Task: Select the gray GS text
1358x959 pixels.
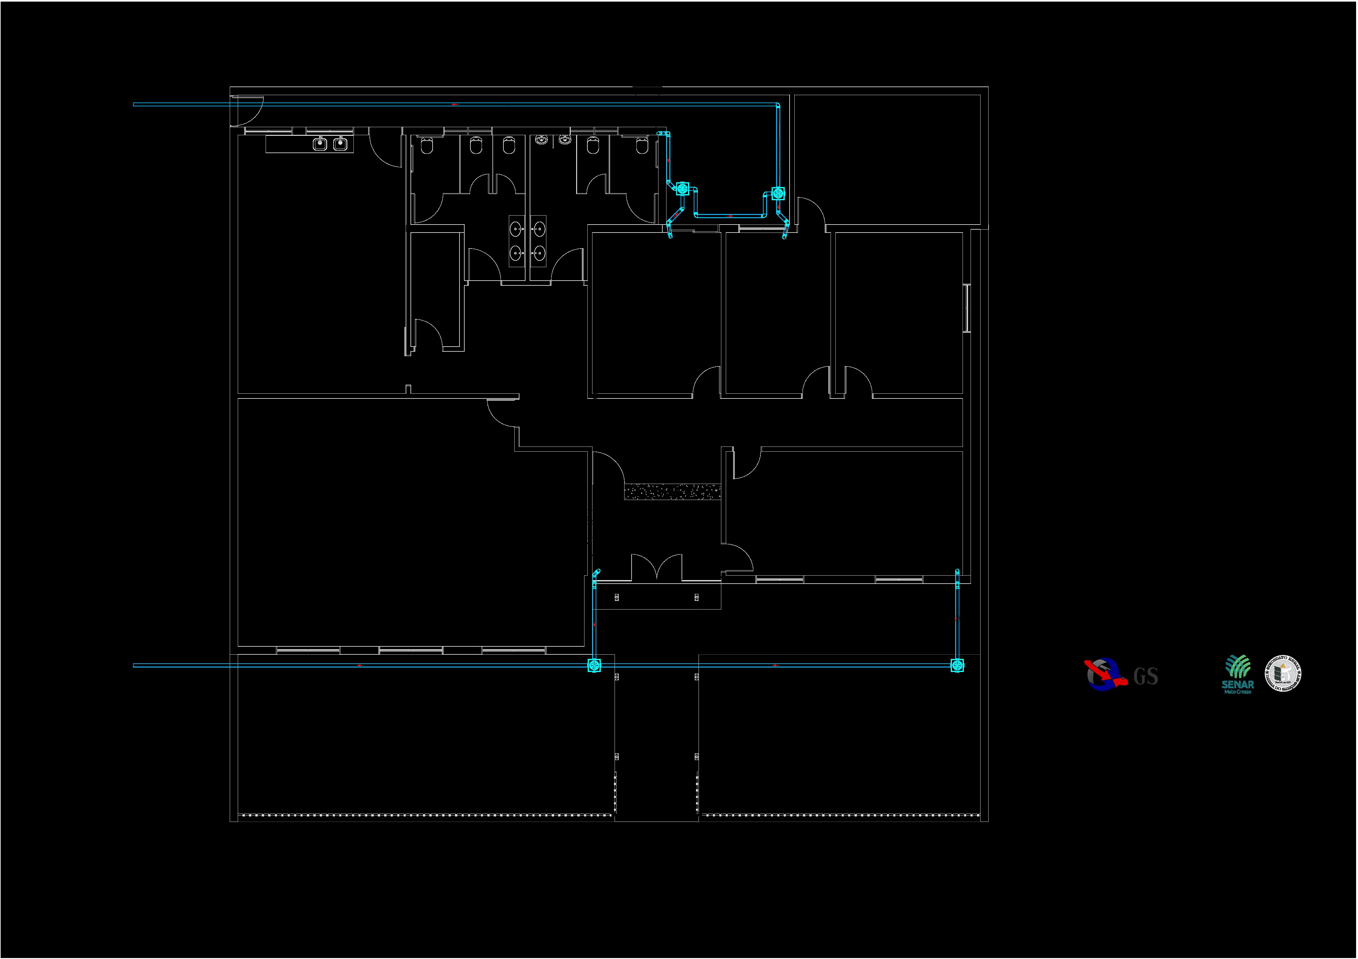Action: click(x=1146, y=676)
